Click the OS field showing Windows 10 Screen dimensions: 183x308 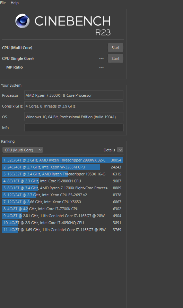point(74,117)
